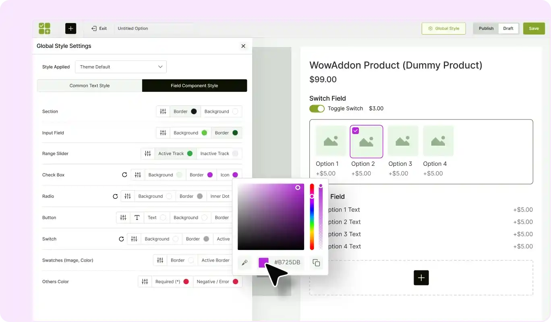Select the eyedropper tool in the color picker
Screen dimensions: 551x322
pos(245,262)
